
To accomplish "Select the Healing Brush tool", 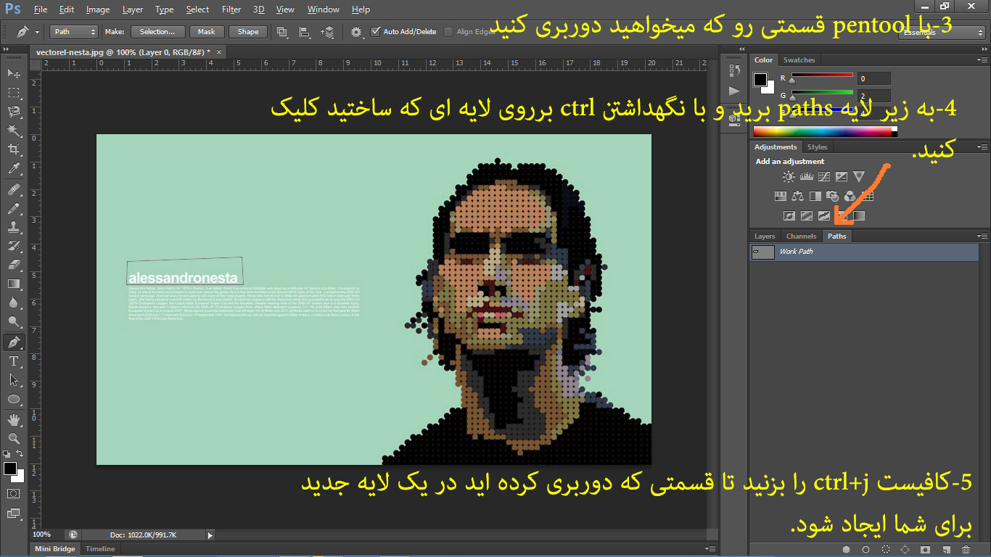I will click(14, 190).
